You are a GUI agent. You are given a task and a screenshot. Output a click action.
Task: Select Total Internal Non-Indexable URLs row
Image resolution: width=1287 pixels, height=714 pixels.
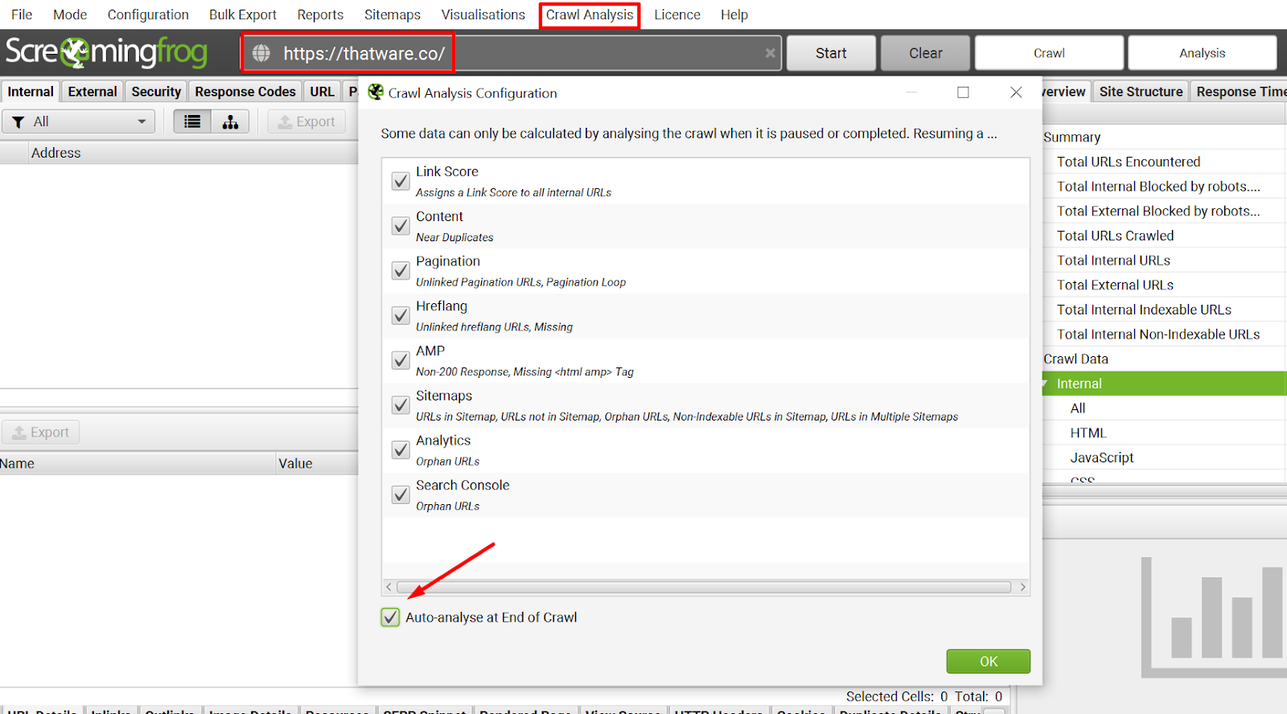click(1164, 334)
